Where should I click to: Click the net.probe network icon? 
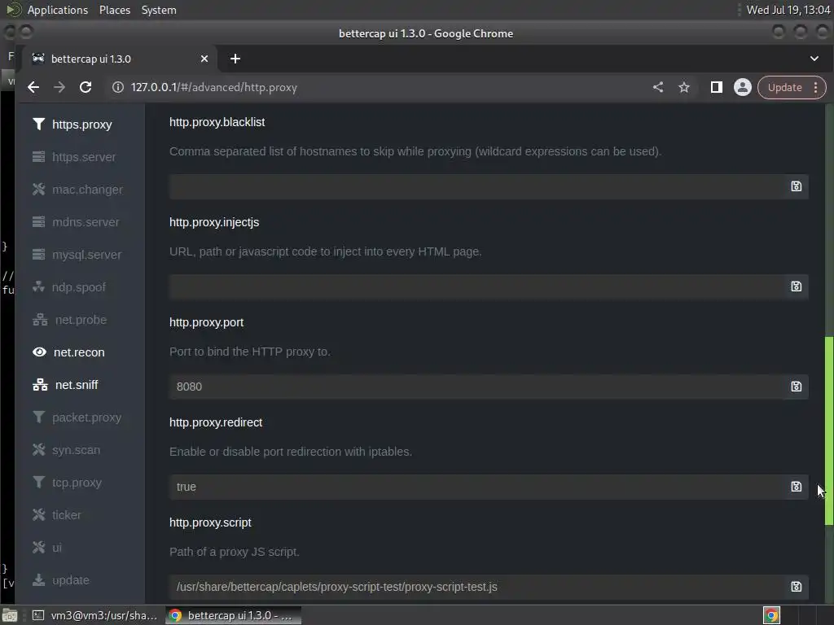(41, 319)
